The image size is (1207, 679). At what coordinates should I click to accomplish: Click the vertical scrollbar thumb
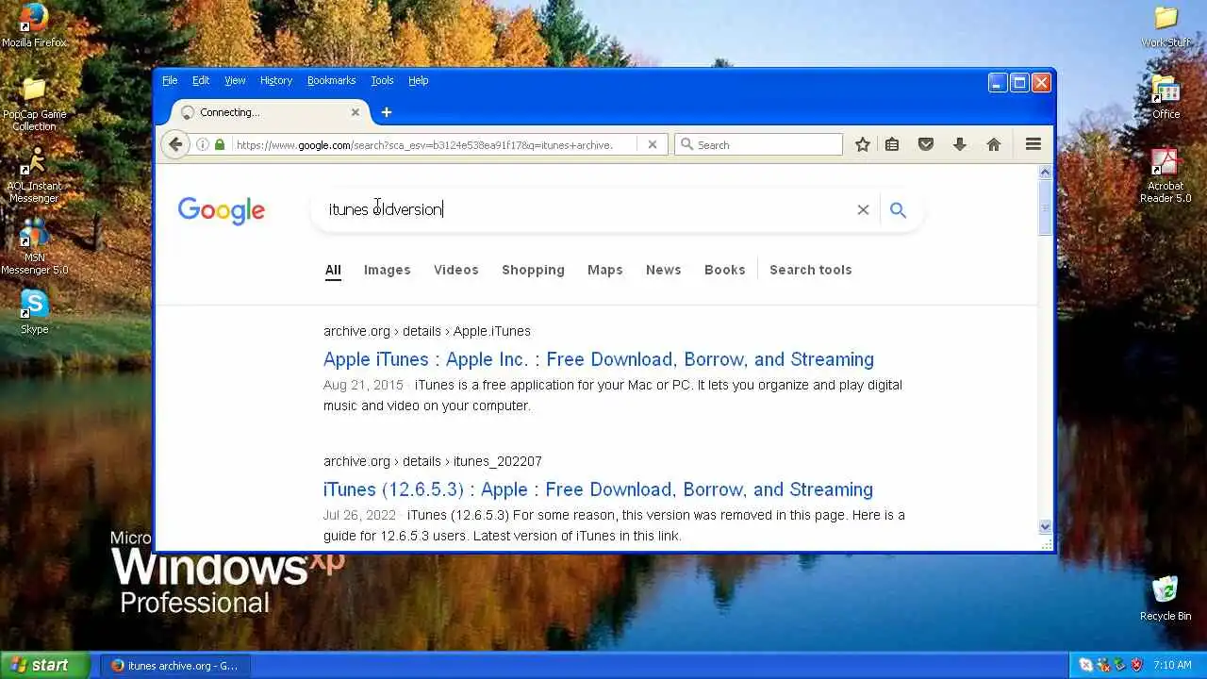(x=1045, y=207)
